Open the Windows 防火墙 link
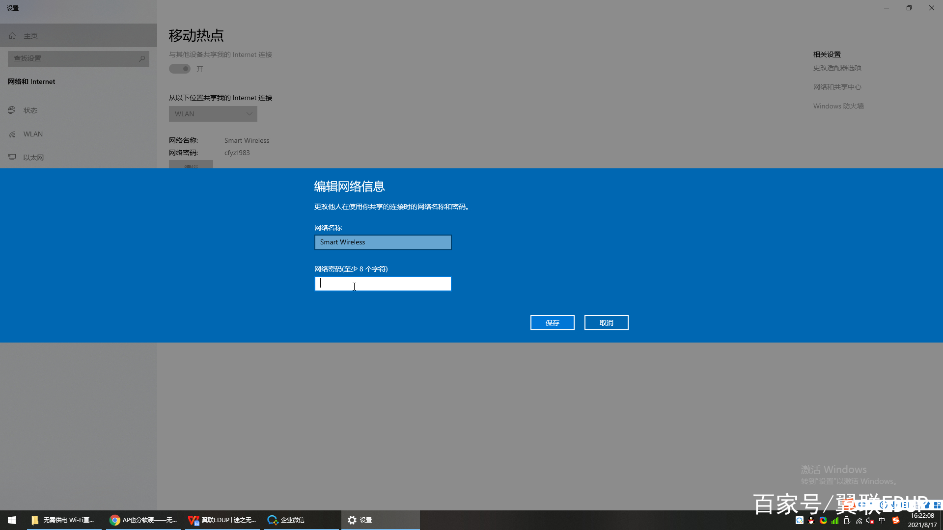943x530 pixels. pos(838,106)
